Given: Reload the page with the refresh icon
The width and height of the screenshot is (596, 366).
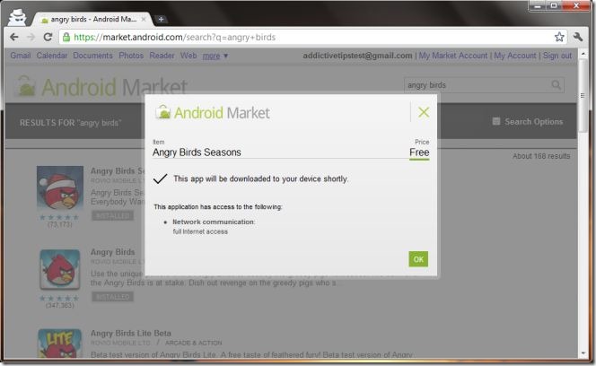Looking at the screenshot, I should 48,37.
